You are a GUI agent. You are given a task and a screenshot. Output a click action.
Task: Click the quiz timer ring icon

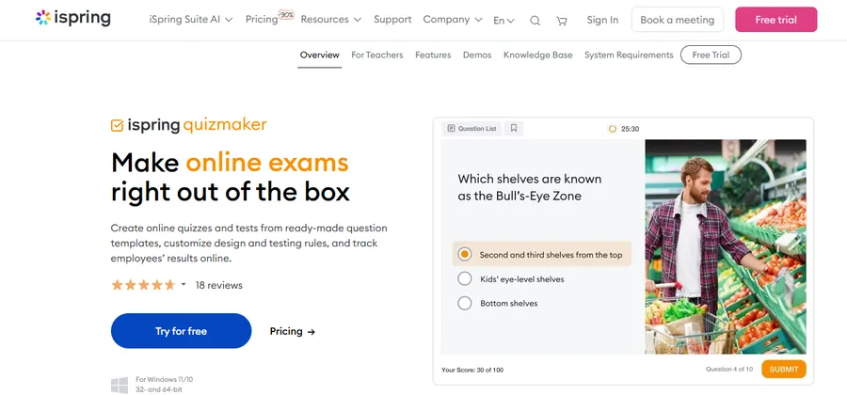(x=612, y=129)
